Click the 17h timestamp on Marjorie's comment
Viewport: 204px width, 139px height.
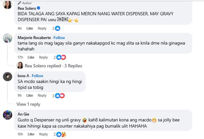[20, 57]
